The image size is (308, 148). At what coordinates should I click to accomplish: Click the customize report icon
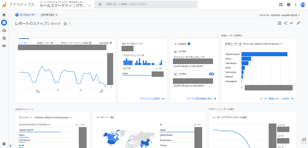tap(280, 23)
